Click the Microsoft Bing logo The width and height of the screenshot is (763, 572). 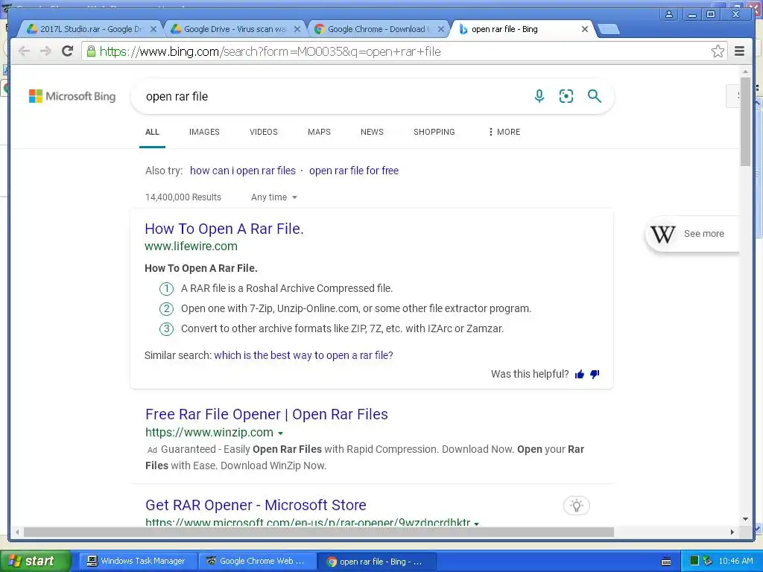(x=72, y=96)
